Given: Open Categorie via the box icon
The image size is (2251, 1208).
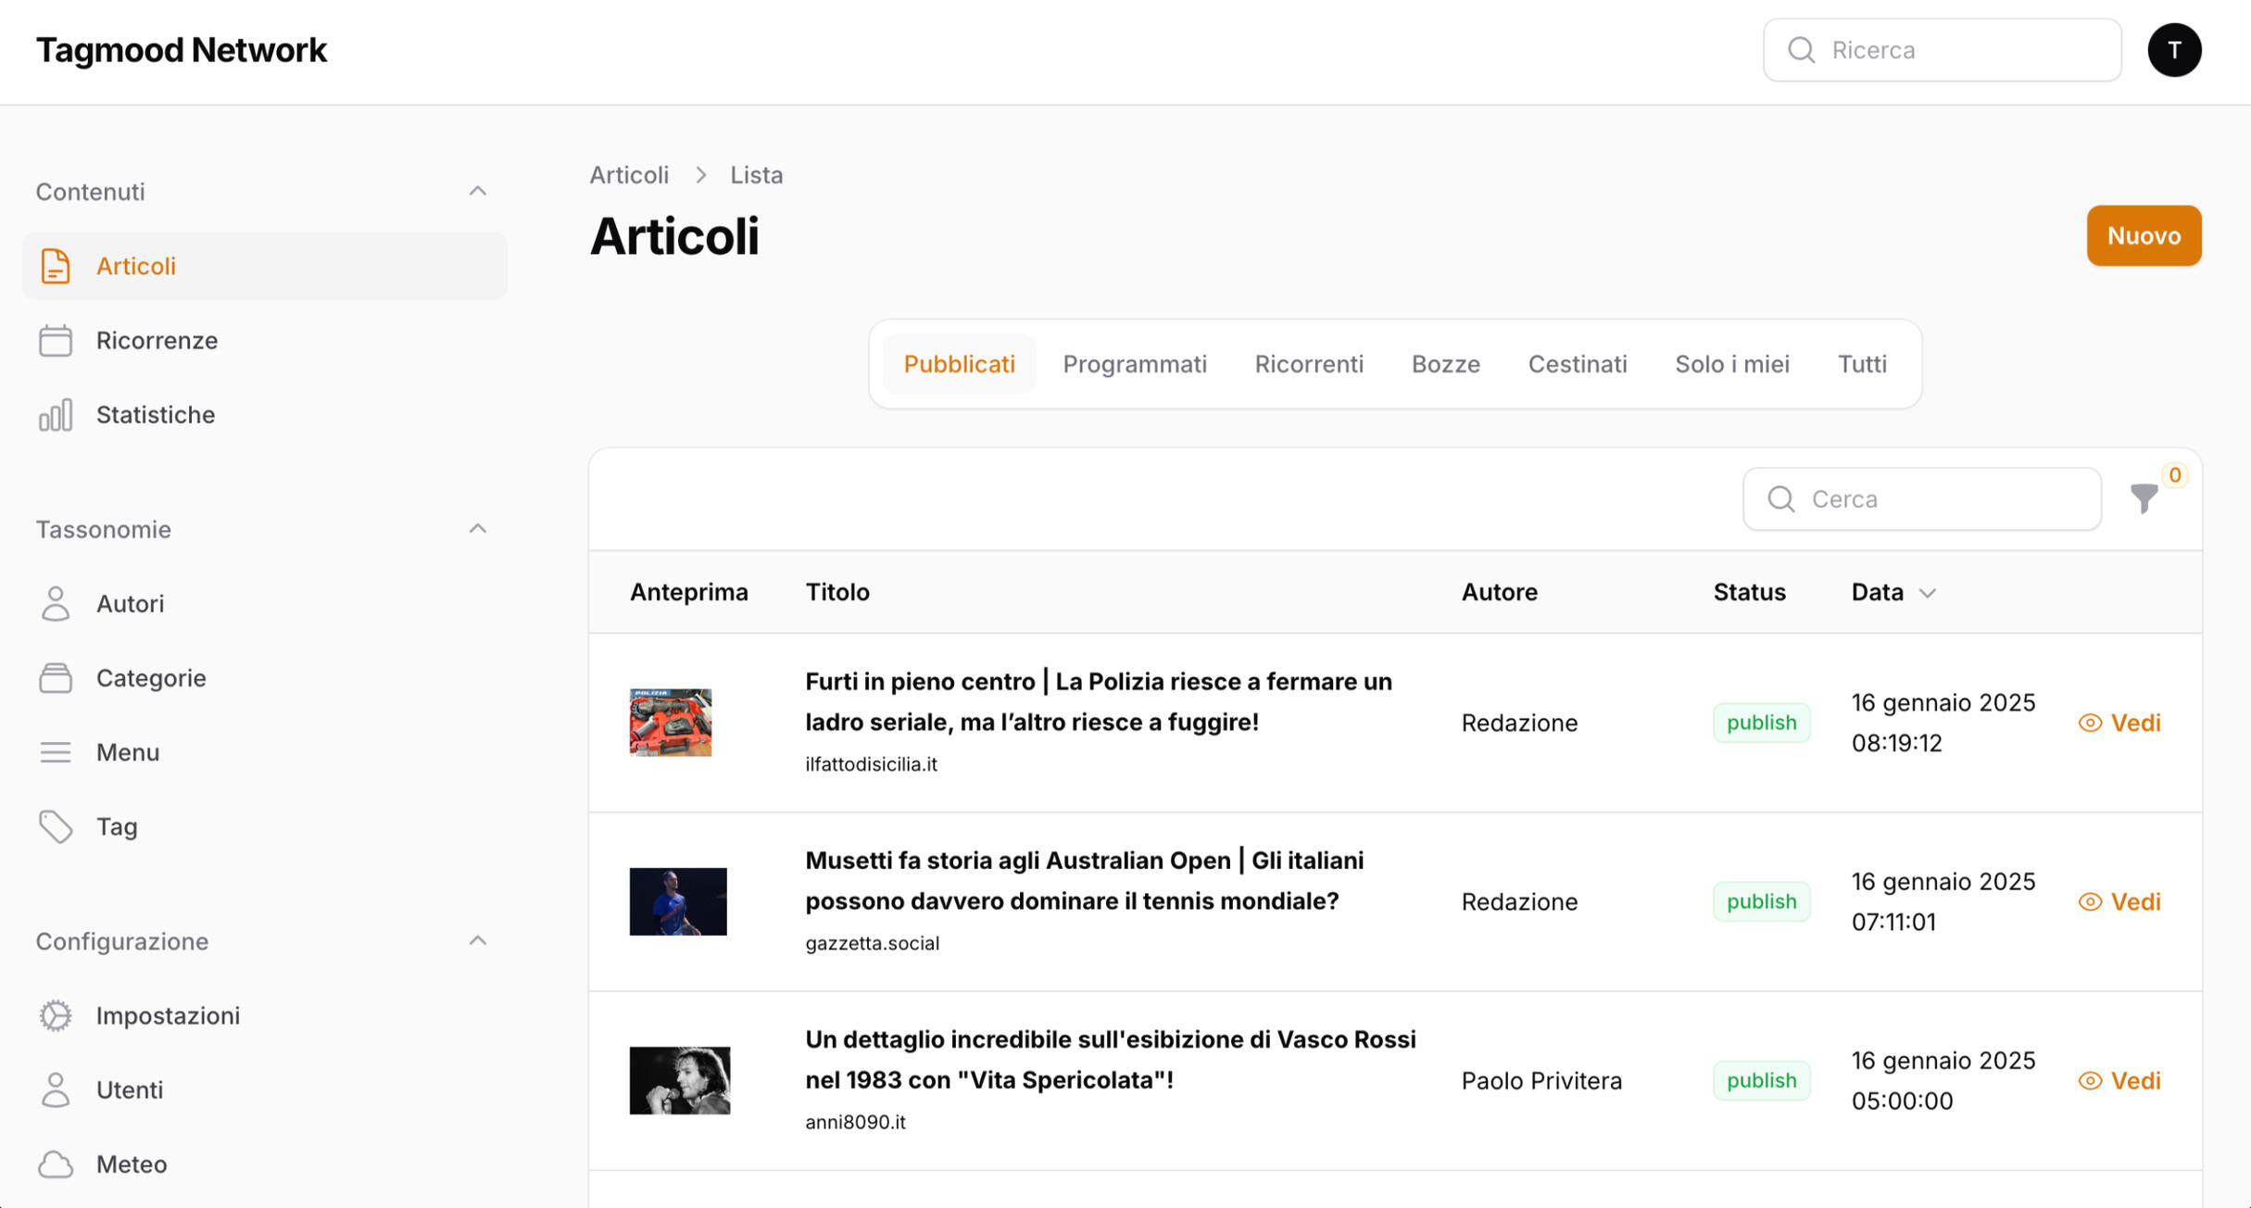Looking at the screenshot, I should click(55, 677).
